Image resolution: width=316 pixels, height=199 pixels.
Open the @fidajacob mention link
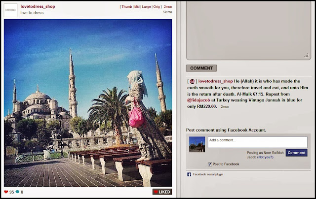(198, 100)
